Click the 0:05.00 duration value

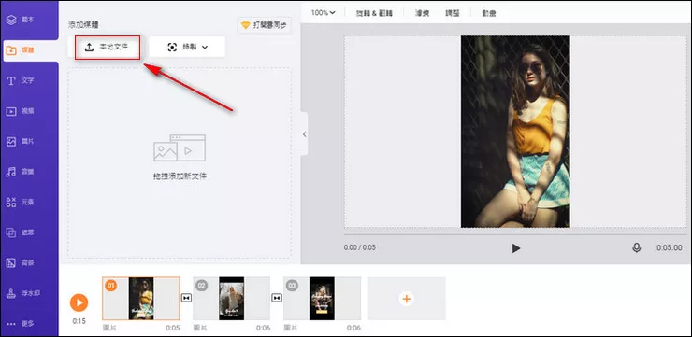click(669, 248)
